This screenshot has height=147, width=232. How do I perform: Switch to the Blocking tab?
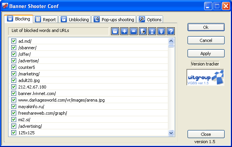(19, 19)
